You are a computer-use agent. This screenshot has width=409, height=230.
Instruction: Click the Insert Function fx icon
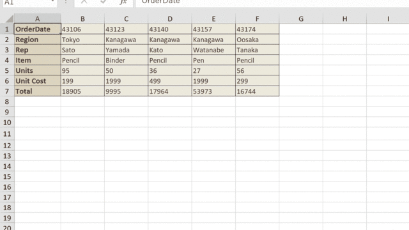pos(123,1)
